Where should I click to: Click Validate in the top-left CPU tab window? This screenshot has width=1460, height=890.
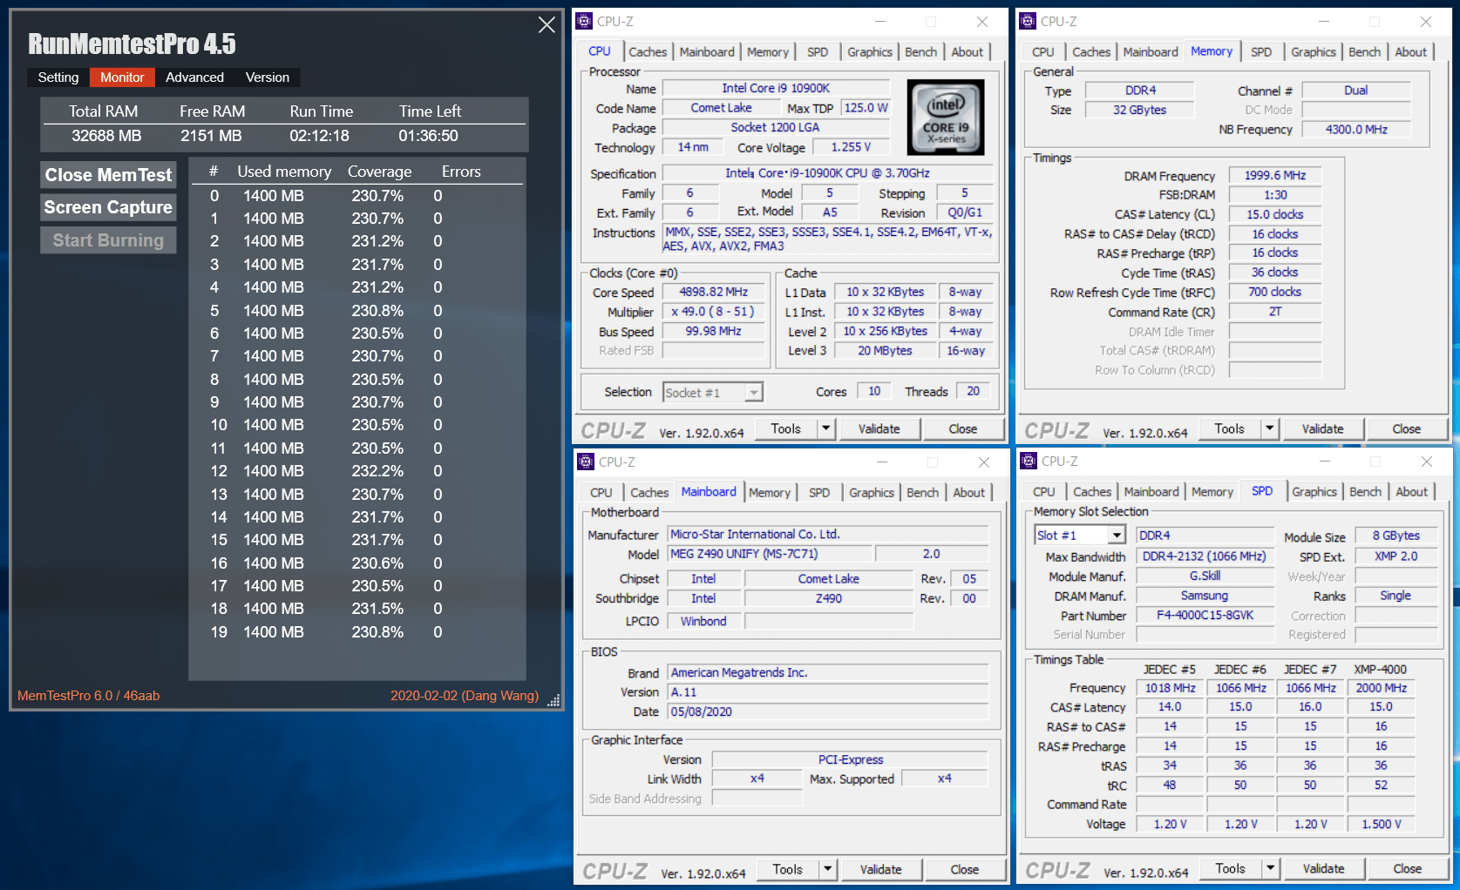coord(879,428)
